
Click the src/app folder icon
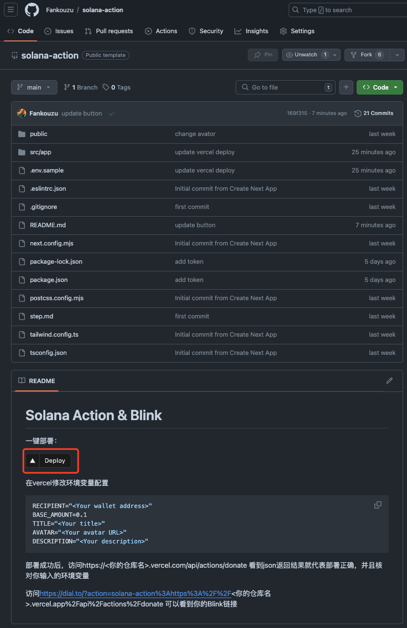pos(22,152)
